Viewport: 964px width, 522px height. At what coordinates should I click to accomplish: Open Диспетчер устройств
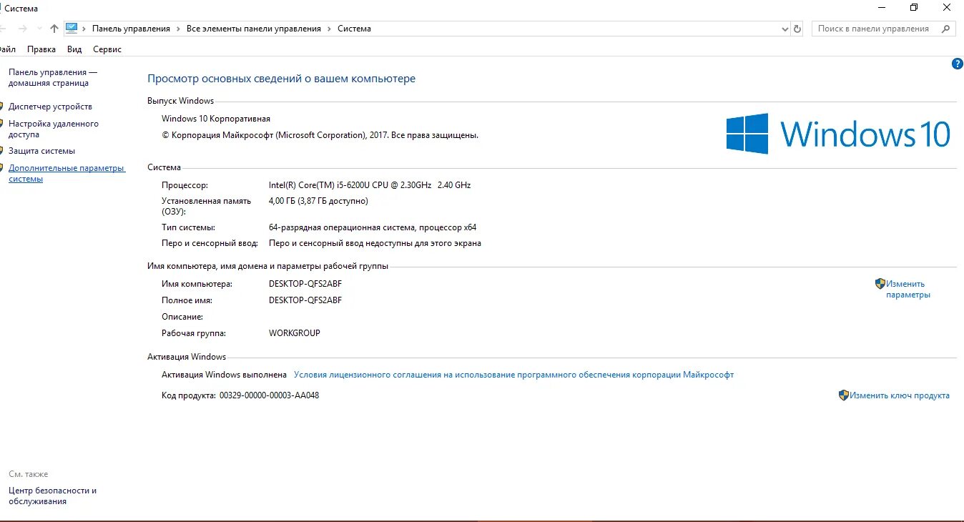50,107
